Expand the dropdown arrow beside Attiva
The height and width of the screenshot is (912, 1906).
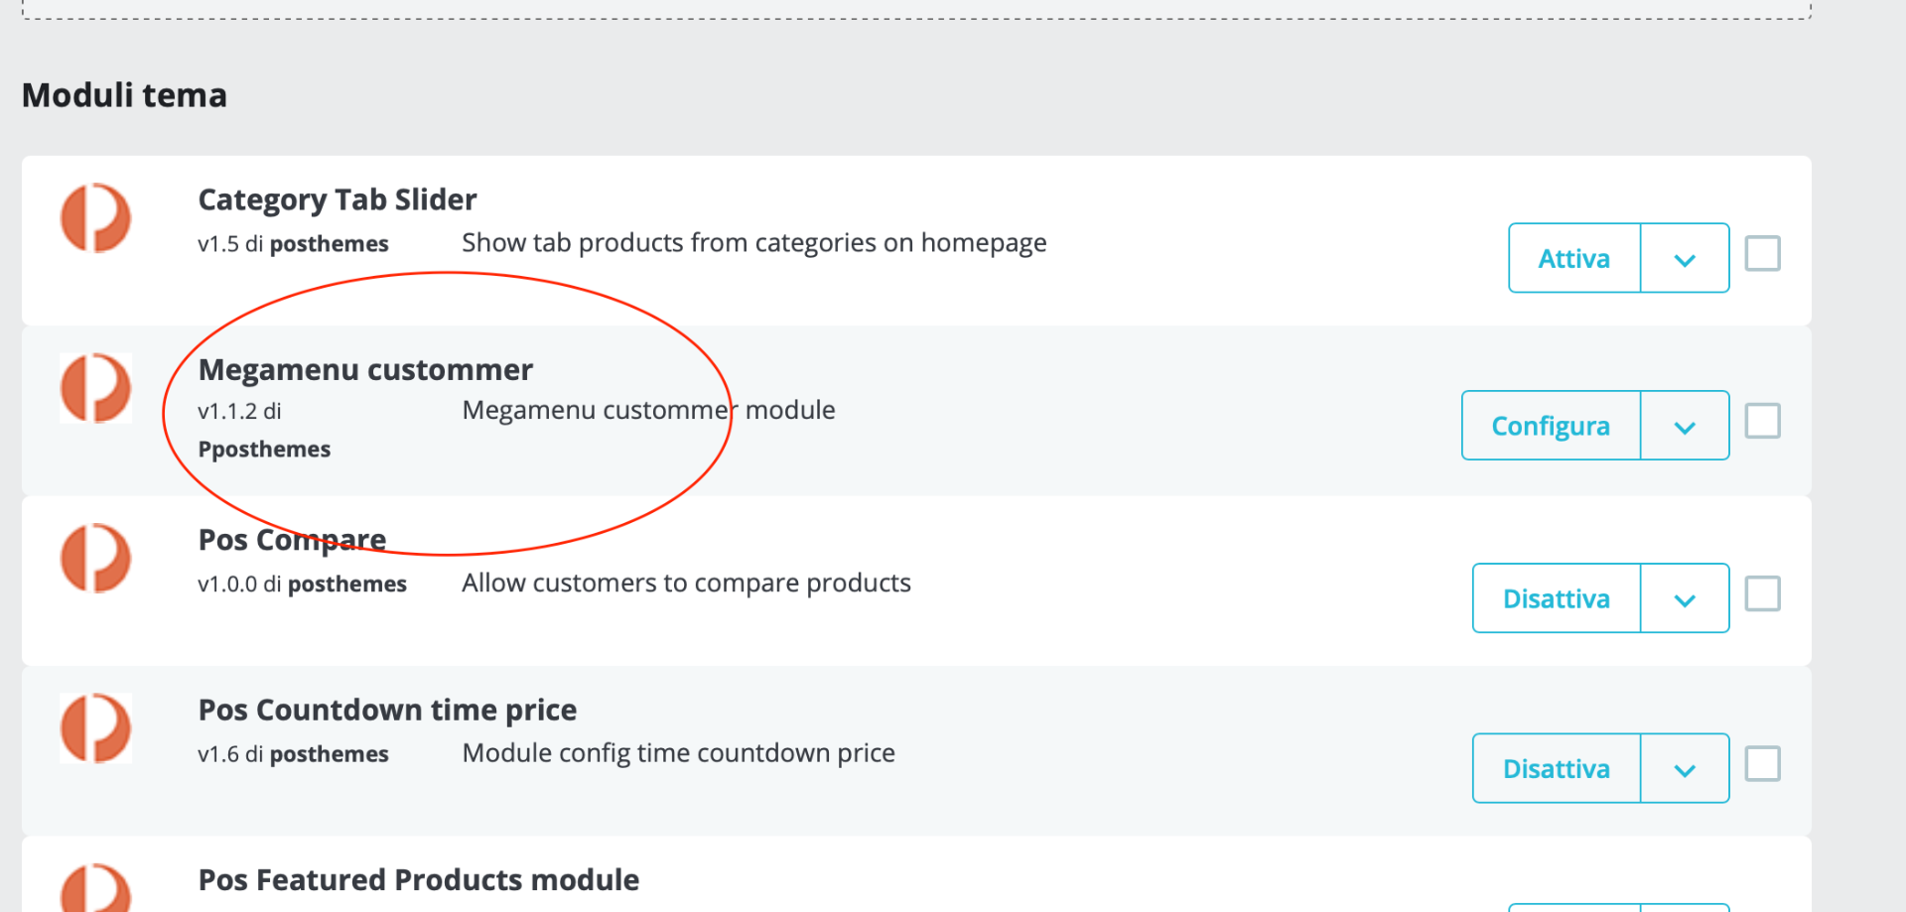[x=1685, y=259]
